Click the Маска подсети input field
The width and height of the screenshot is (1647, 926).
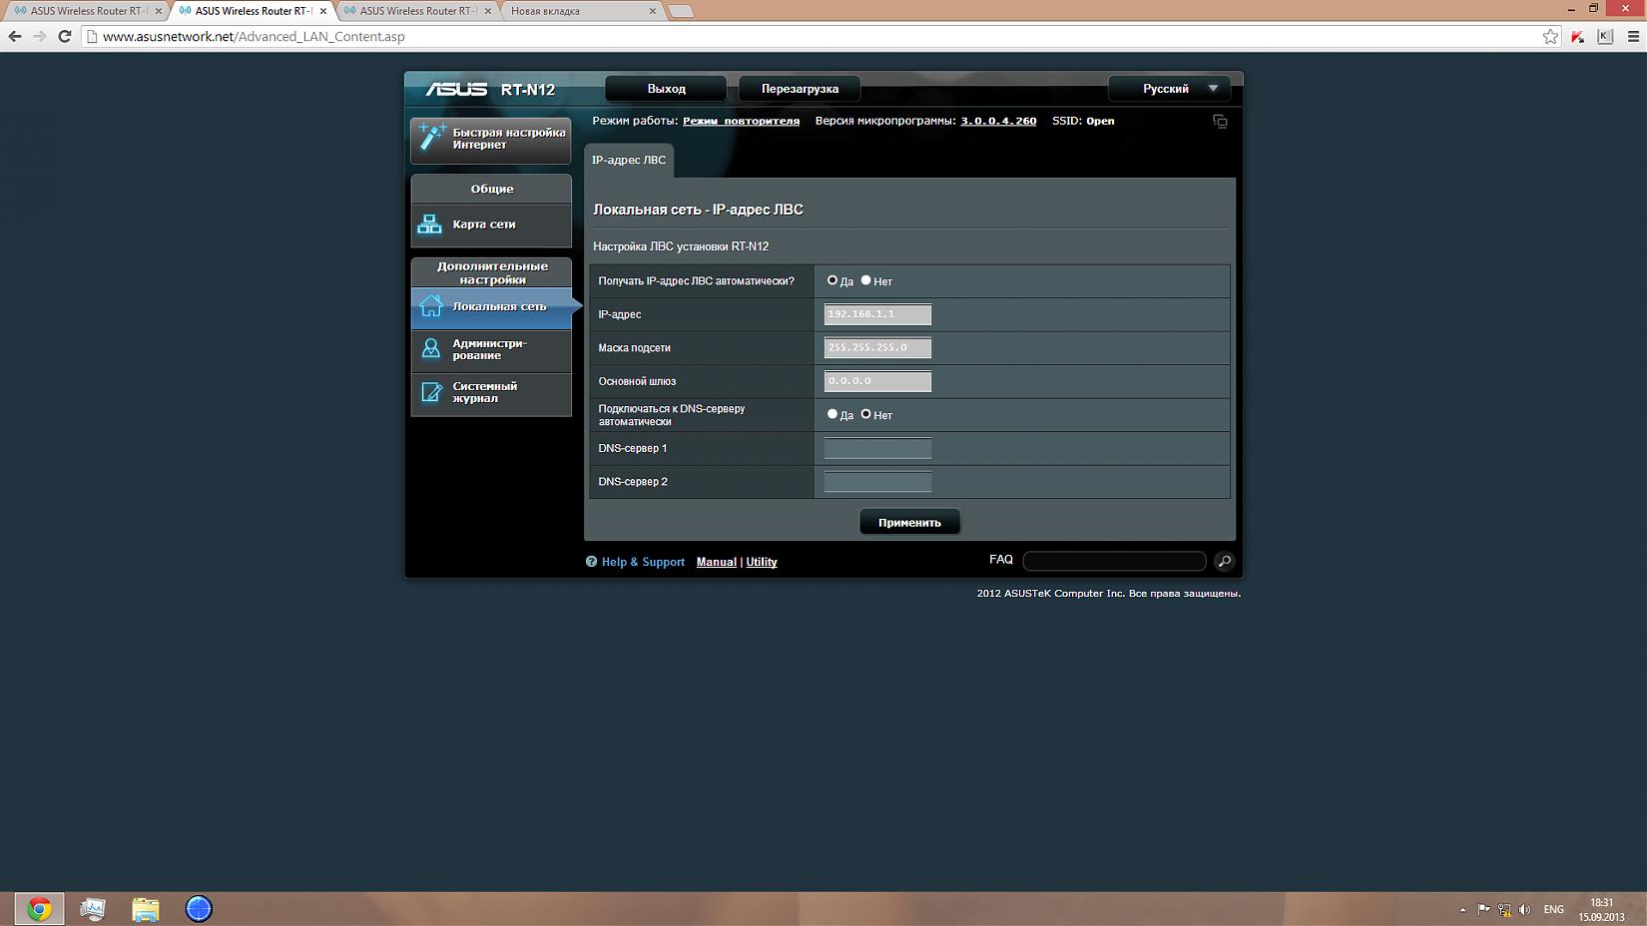[x=877, y=348]
